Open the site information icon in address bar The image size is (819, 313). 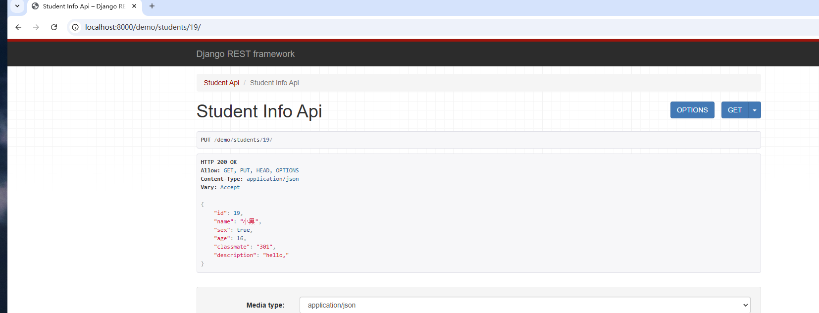pyautogui.click(x=75, y=27)
